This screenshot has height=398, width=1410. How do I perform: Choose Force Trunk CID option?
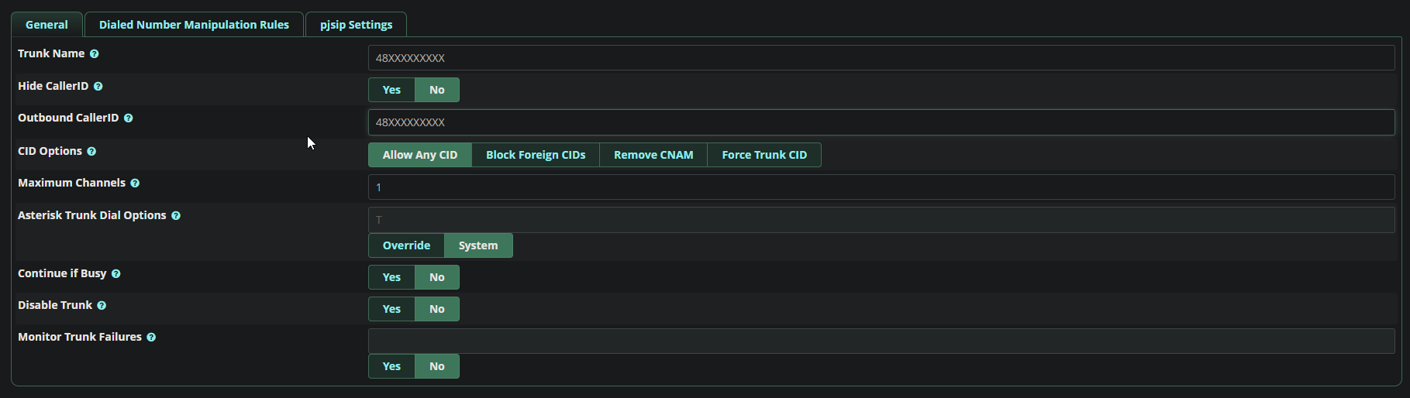coord(764,155)
